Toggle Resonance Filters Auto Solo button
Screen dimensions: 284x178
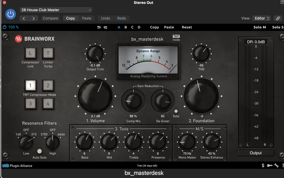pos(39,151)
